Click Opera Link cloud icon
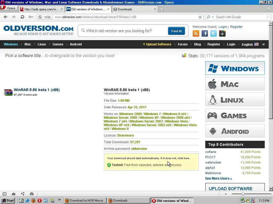This screenshot has width=273, height=204. [14, 194]
